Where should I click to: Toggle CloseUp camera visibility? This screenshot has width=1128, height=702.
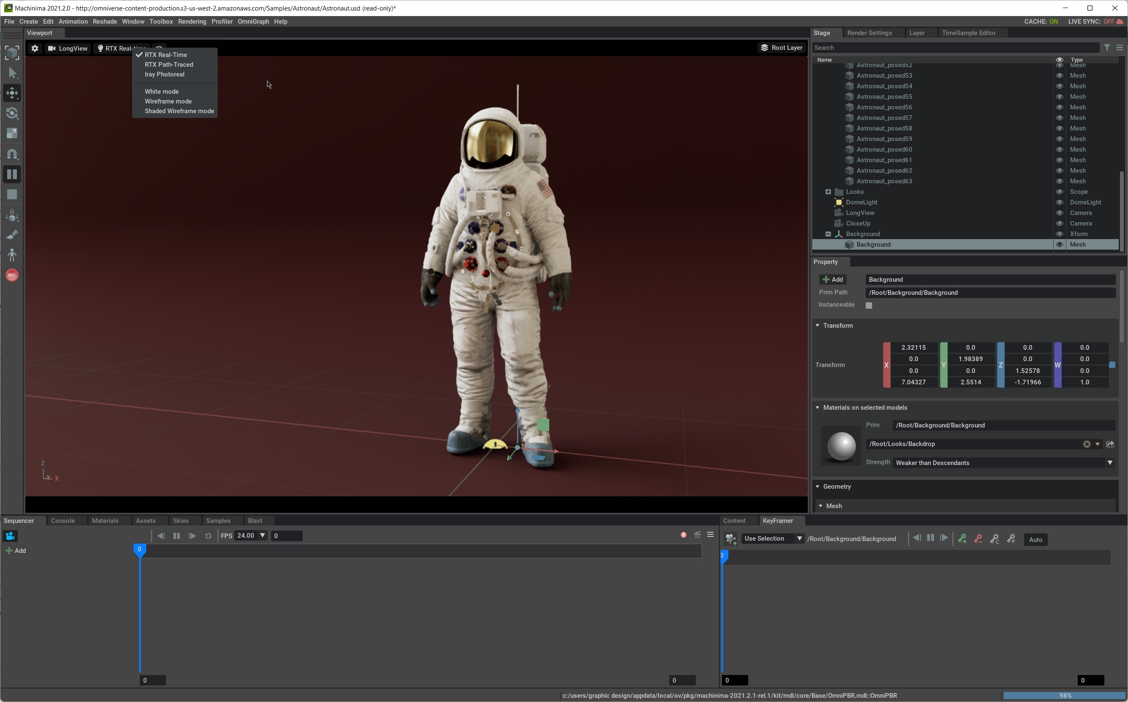coord(1059,223)
